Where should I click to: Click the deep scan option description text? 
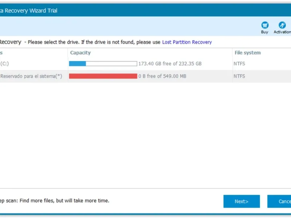[x=55, y=201]
